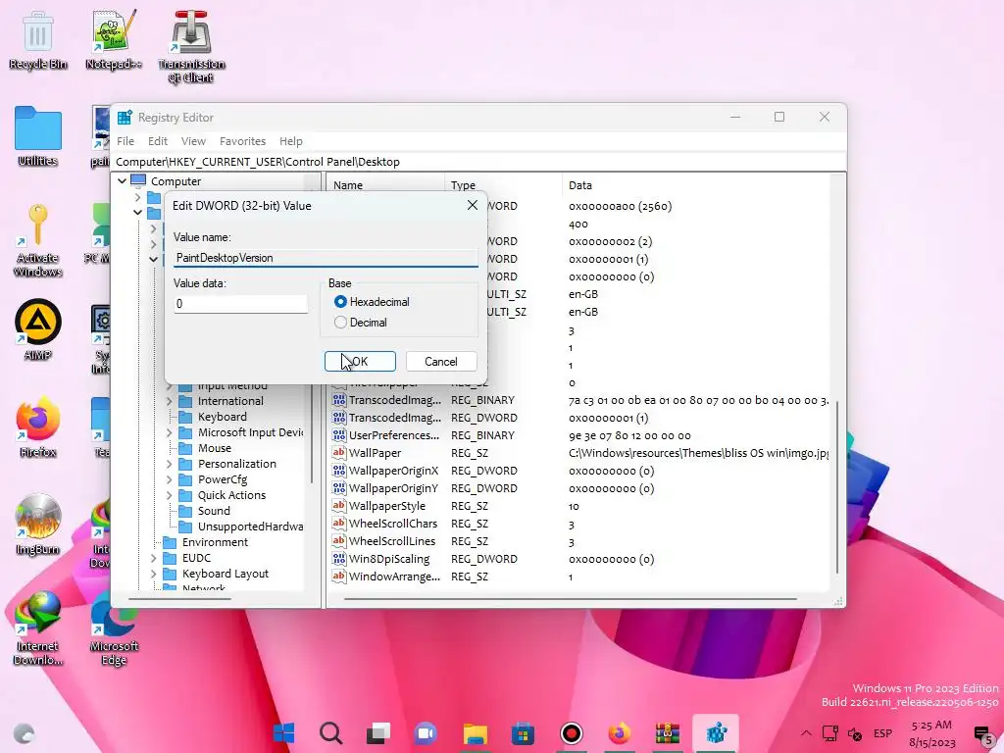Viewport: 1004px width, 753px height.
Task: Open the Chat app on taskbar
Action: [426, 732]
